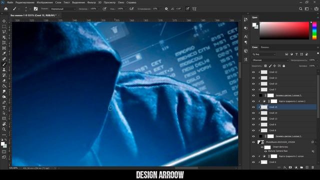Hide the PhotoRoom smart object layer
Screen dimensions: 320x180
click(x=253, y=142)
